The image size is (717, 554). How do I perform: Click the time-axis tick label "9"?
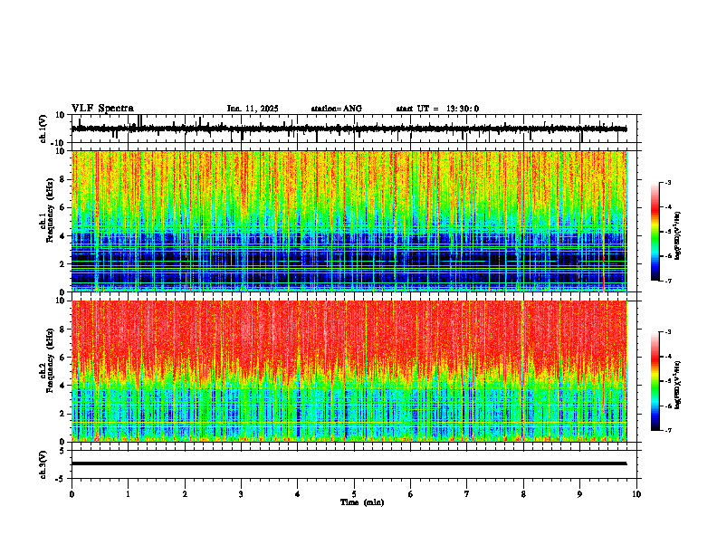pos(579,494)
